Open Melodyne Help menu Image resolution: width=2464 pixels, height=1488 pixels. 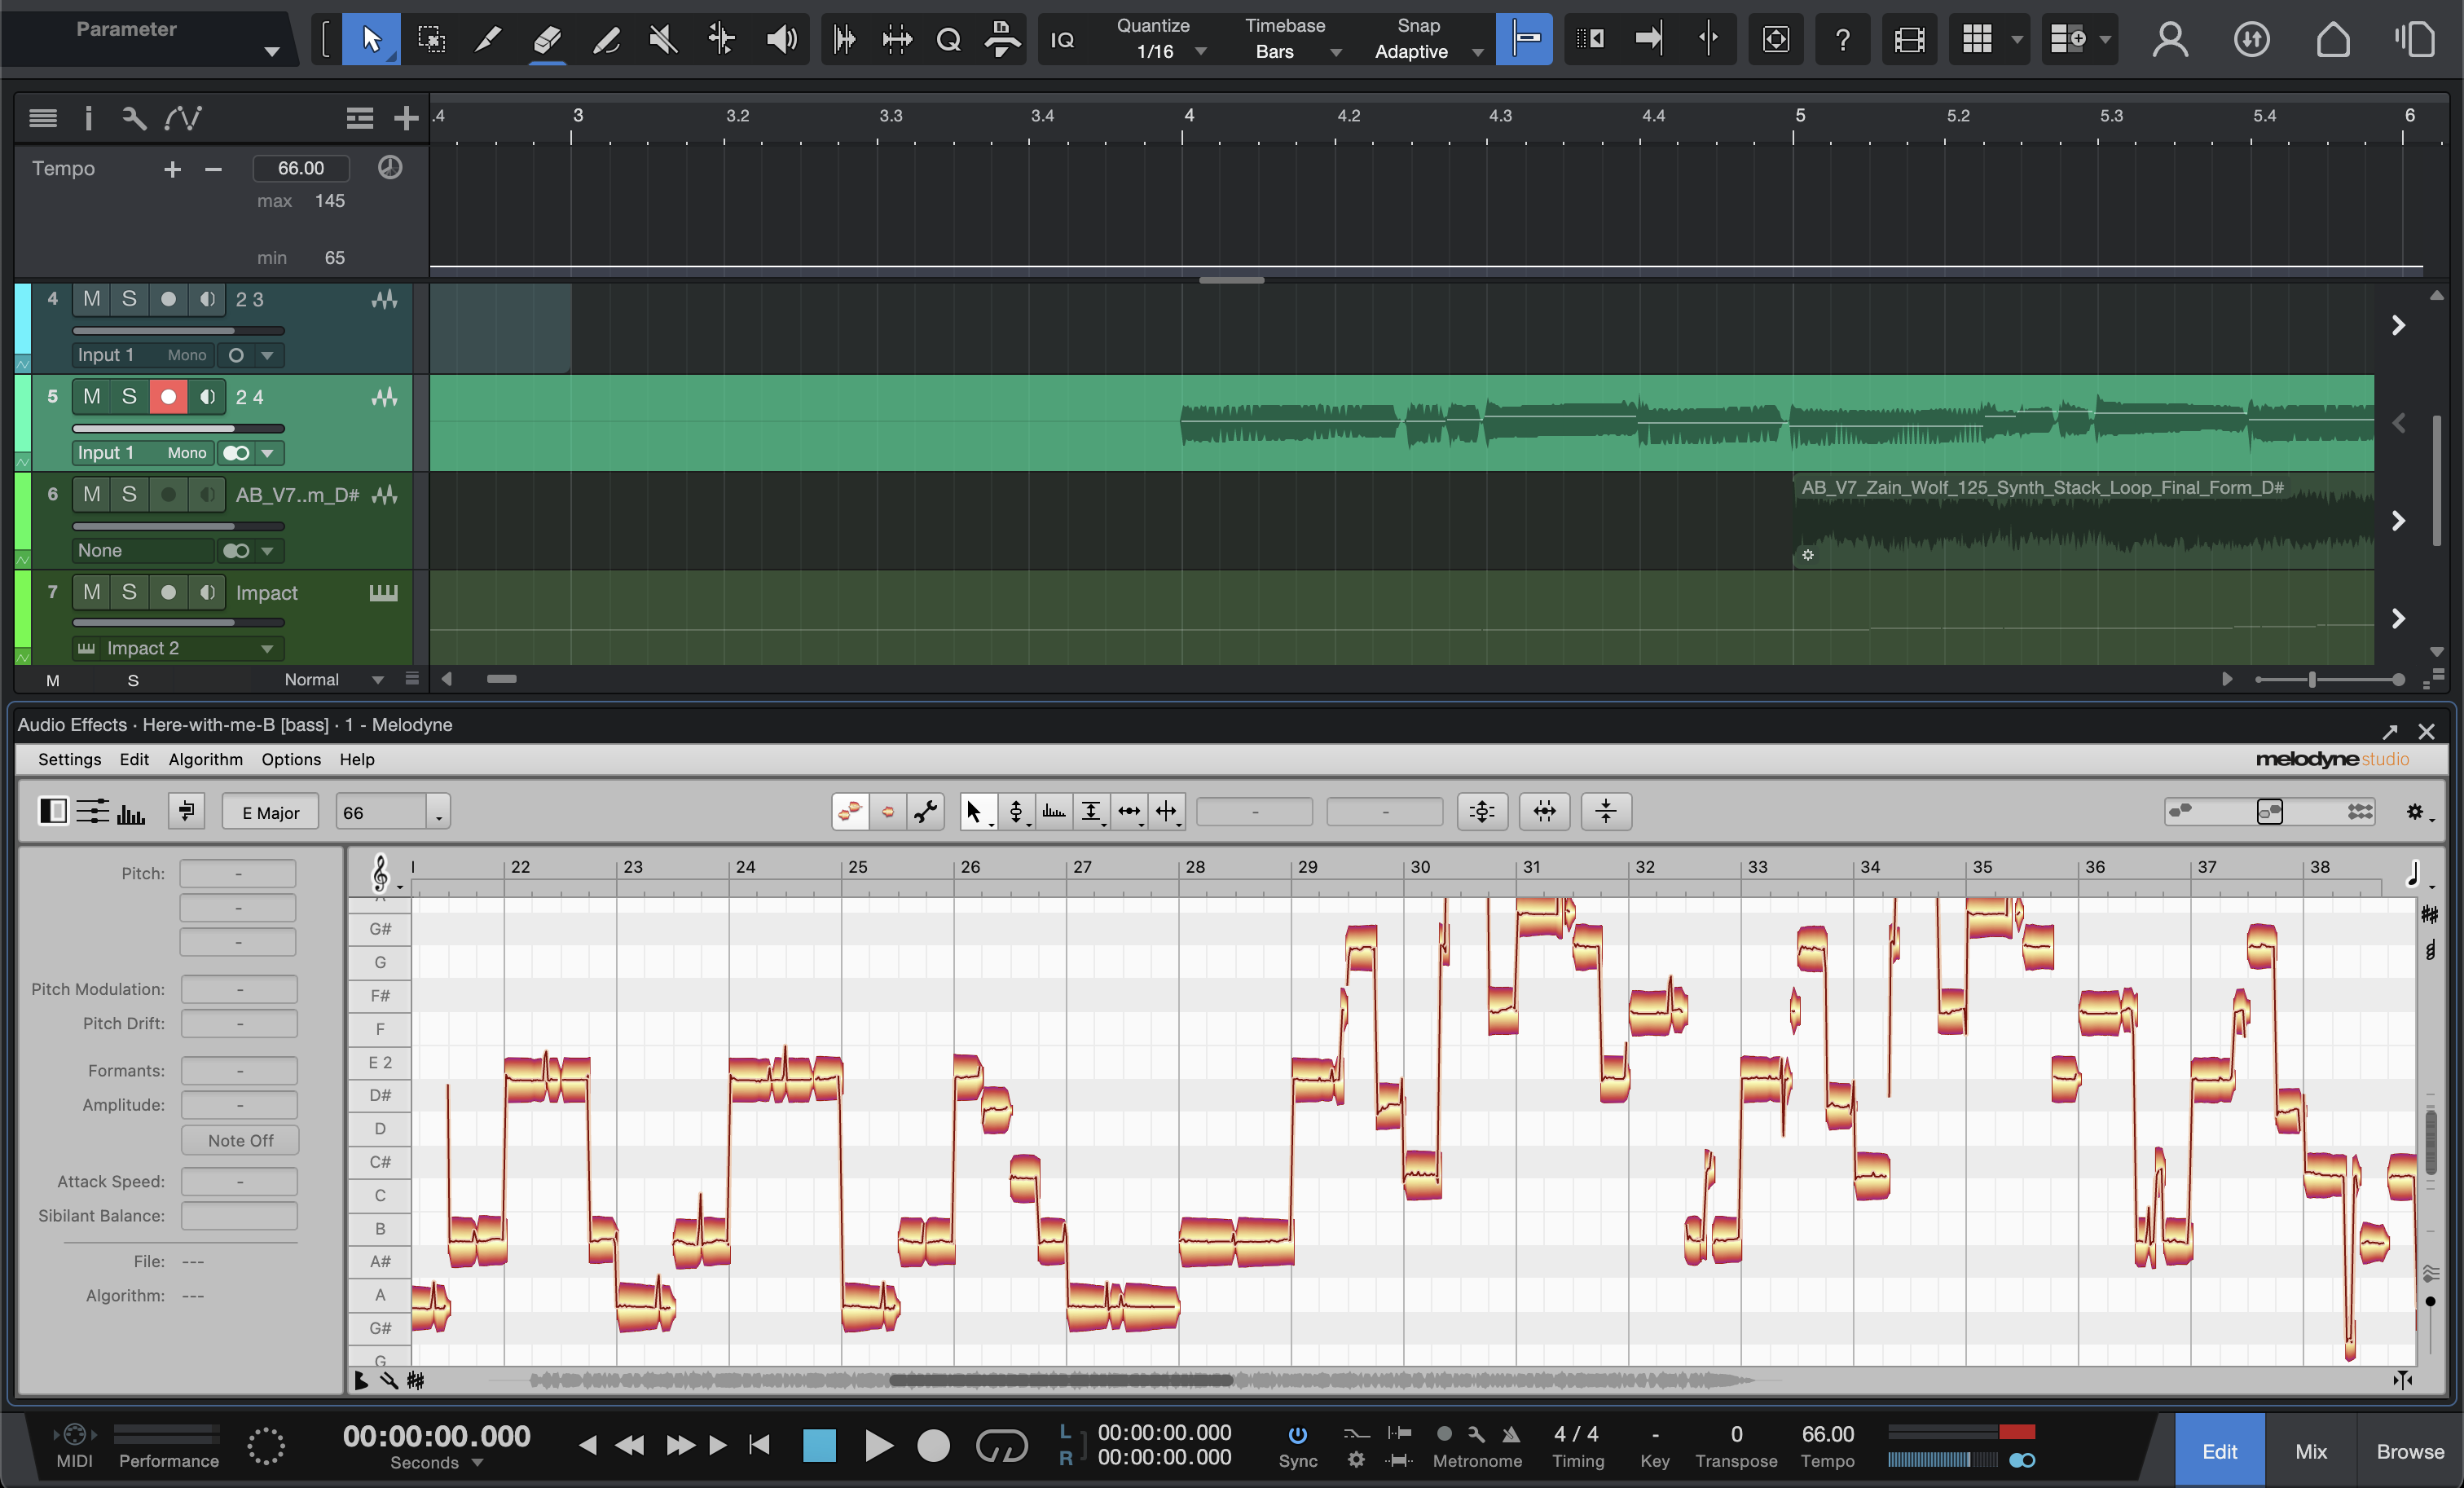coord(357,759)
